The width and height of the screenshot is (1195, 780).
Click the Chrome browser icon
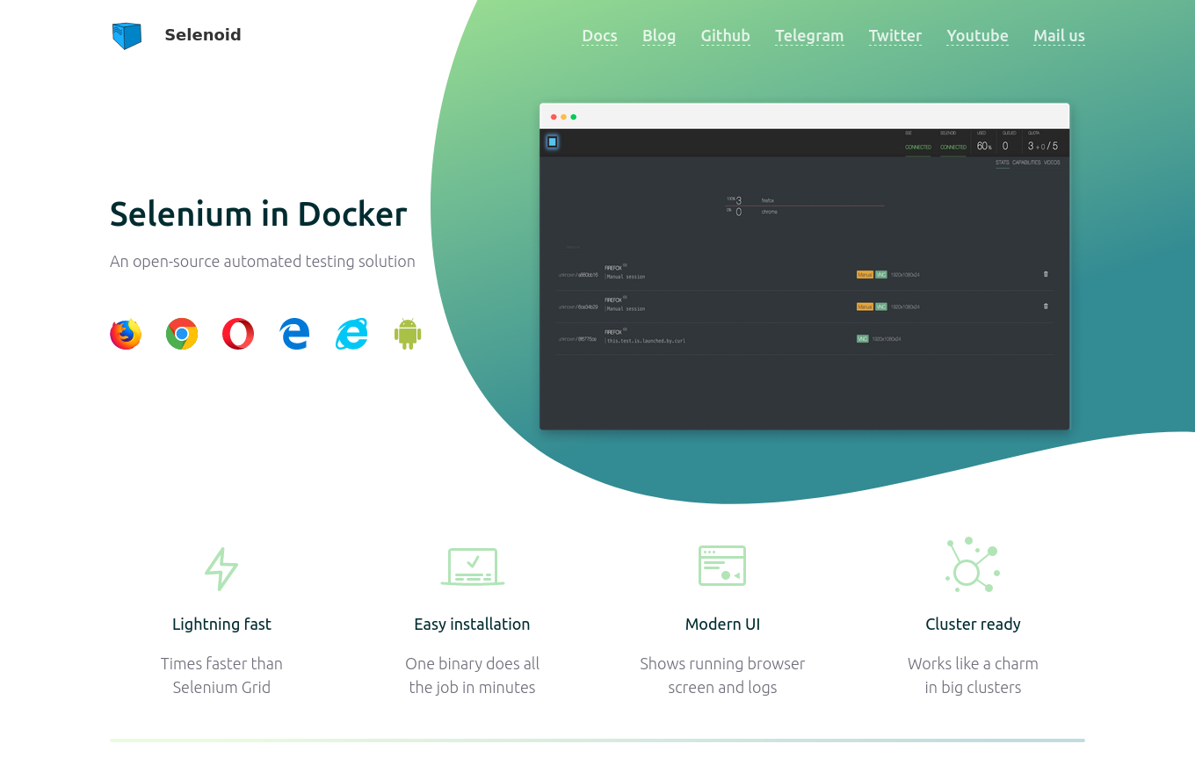(182, 334)
